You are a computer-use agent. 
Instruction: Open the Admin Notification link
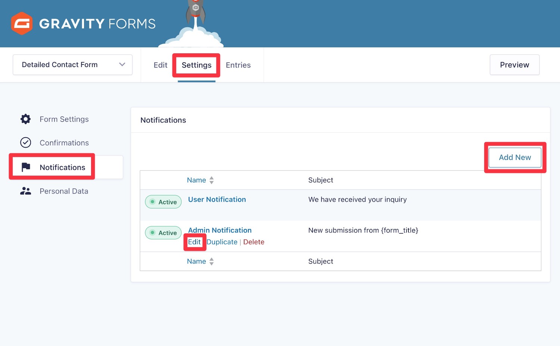(x=220, y=230)
